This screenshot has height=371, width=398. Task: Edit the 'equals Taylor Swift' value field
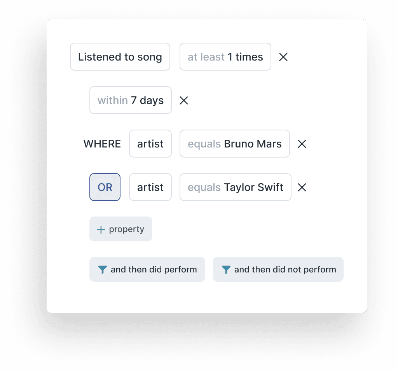[x=235, y=187]
